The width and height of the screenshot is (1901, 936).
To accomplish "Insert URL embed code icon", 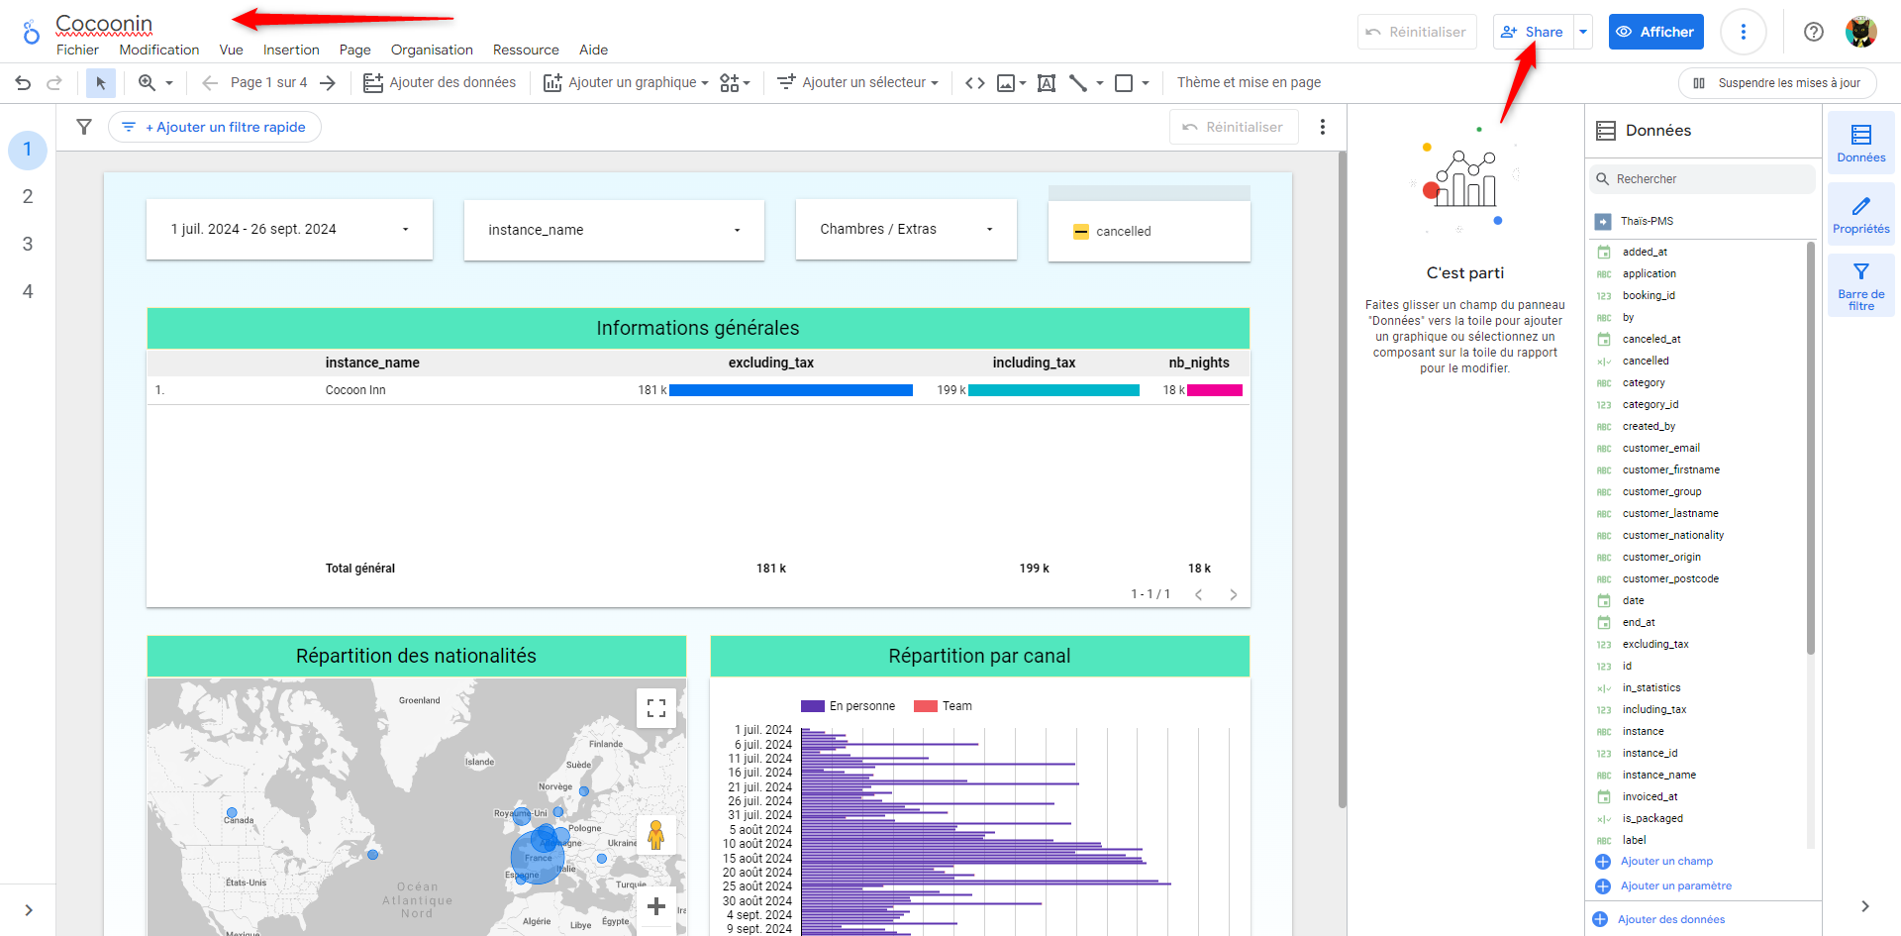I will pyautogui.click(x=975, y=83).
